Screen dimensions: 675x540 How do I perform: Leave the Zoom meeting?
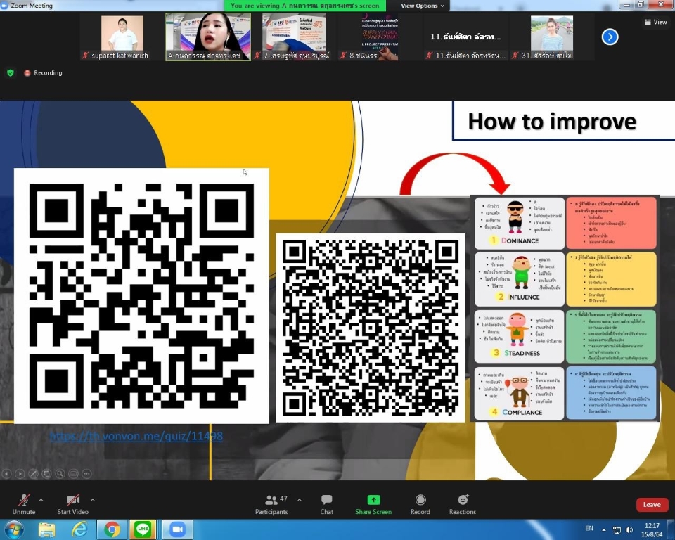pyautogui.click(x=652, y=505)
